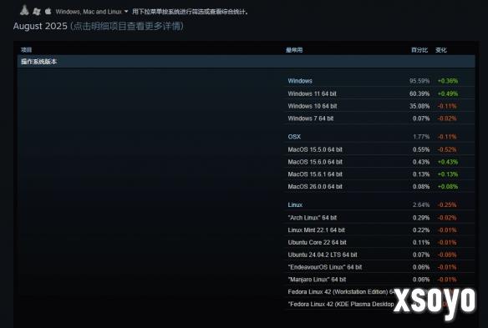Image resolution: width=488 pixels, height=328 pixels.
Task: Select the Windows category row
Action: pyautogui.click(x=379, y=81)
